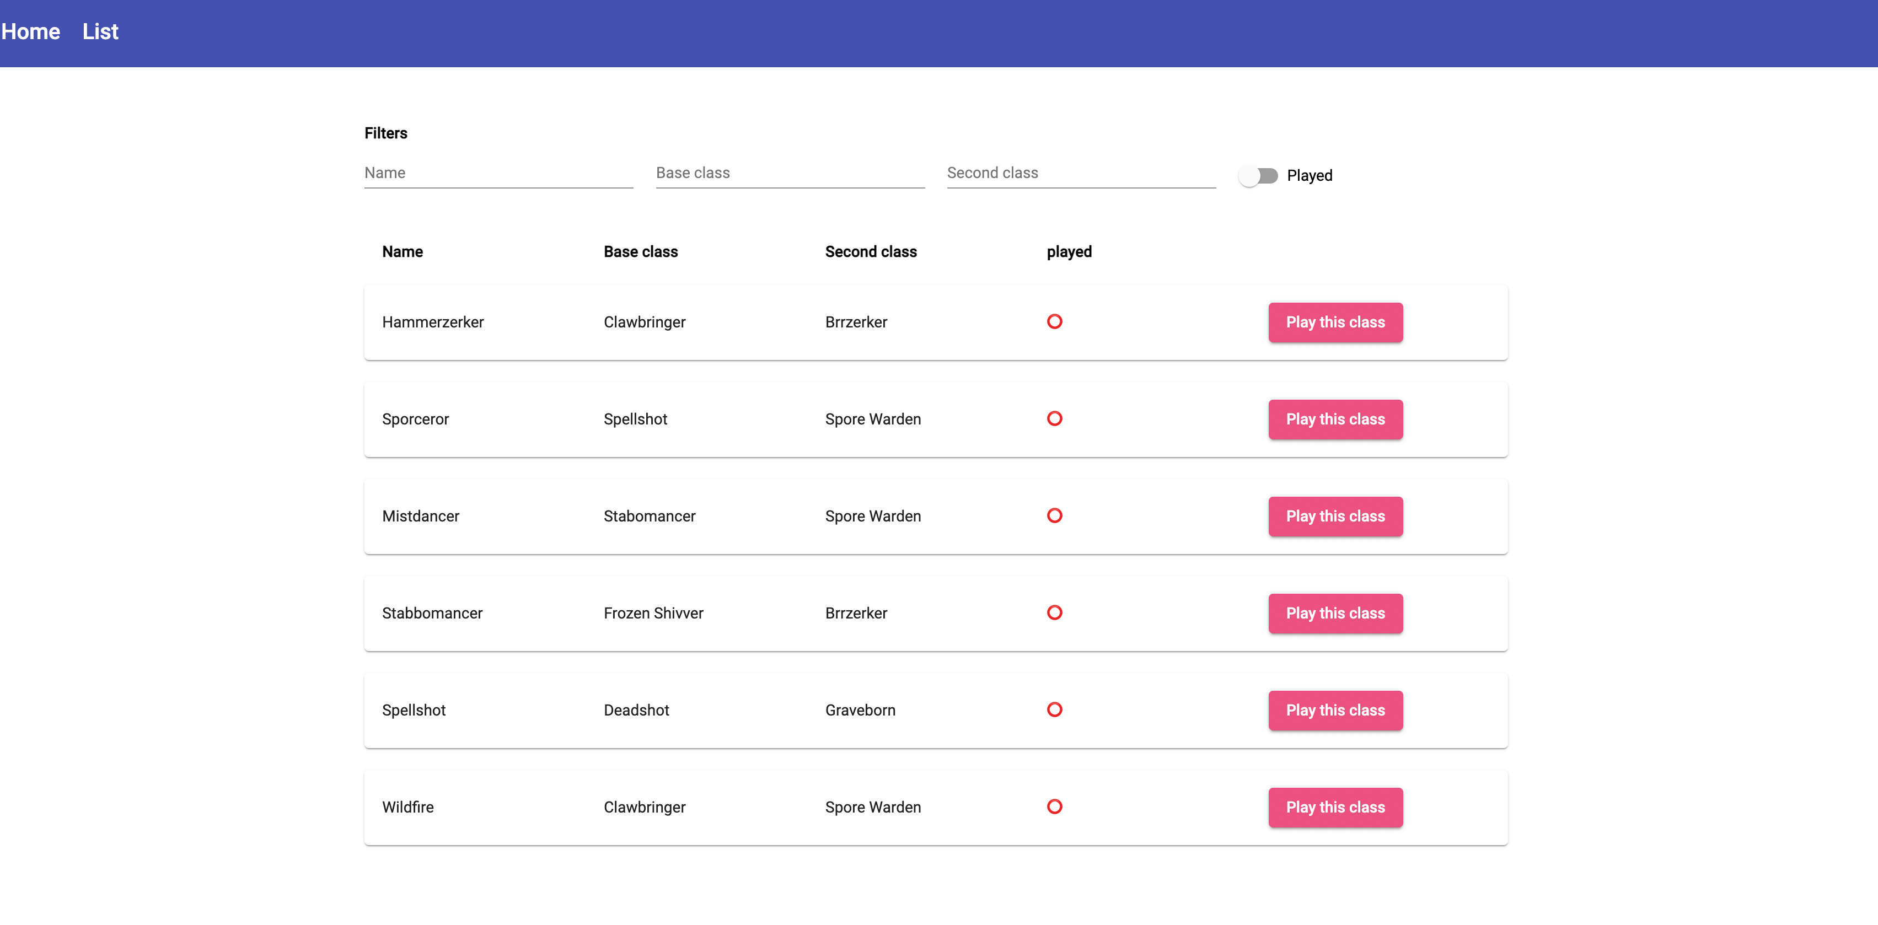Click the played column header
Screen dimensions: 1878x925
pyautogui.click(x=1069, y=251)
